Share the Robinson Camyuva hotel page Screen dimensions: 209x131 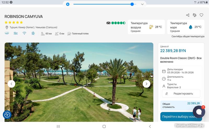coord(188,15)
